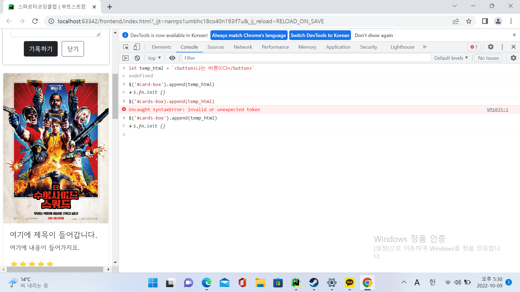Viewport: 520px width, 292px height.
Task: Open the VM1035:1 source link
Action: 498,109
